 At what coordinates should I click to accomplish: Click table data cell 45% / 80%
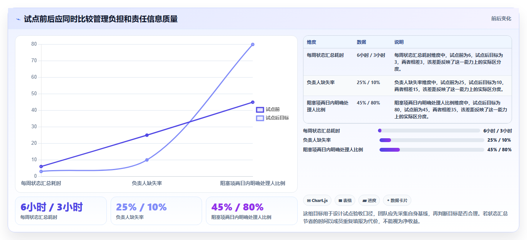pos(368,103)
